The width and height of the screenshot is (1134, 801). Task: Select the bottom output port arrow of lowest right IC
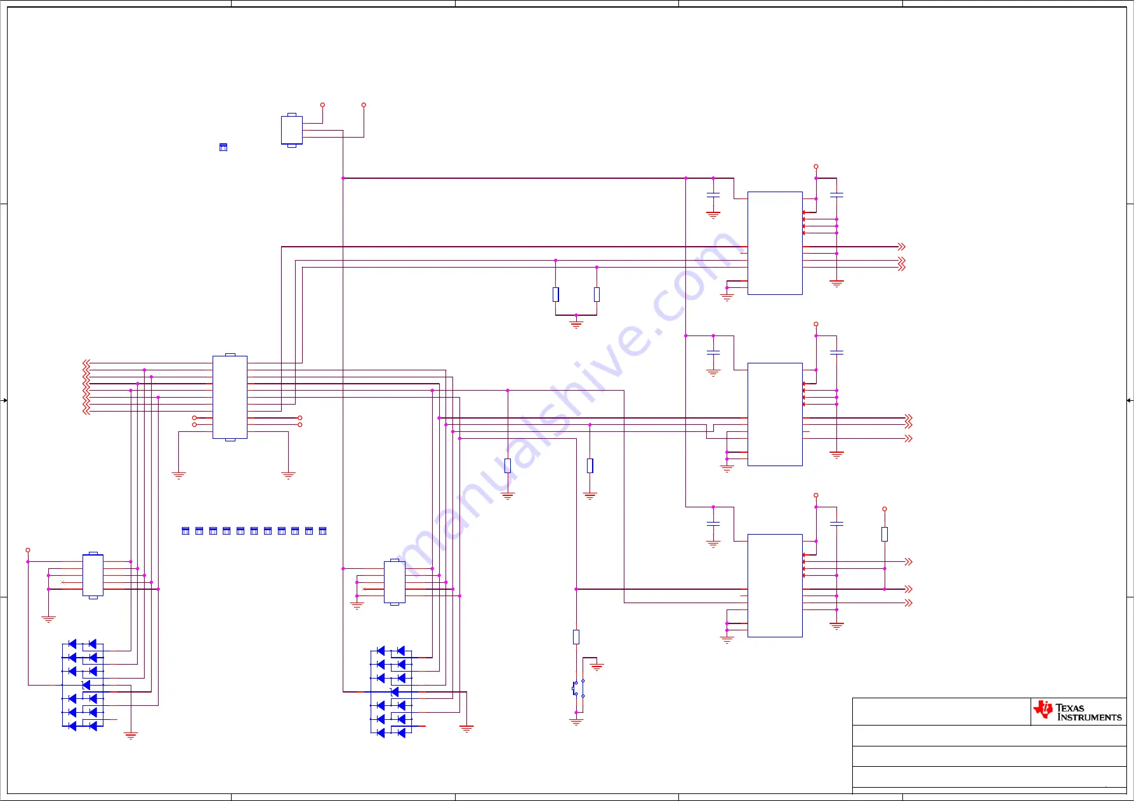coord(909,602)
